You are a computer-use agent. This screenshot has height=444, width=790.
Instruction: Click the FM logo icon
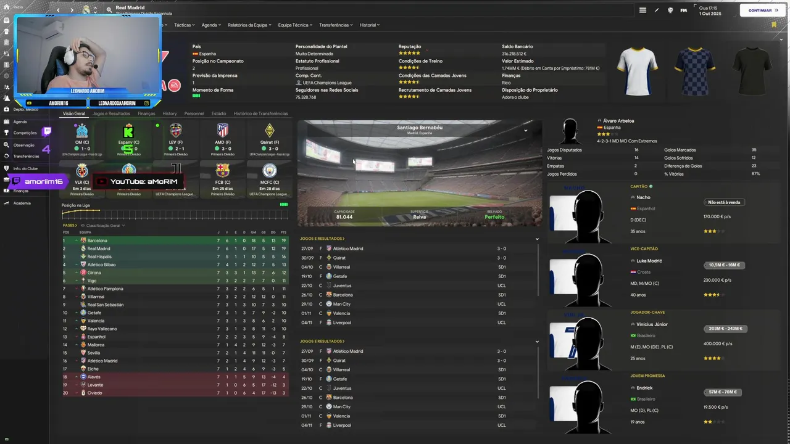pyautogui.click(x=684, y=10)
